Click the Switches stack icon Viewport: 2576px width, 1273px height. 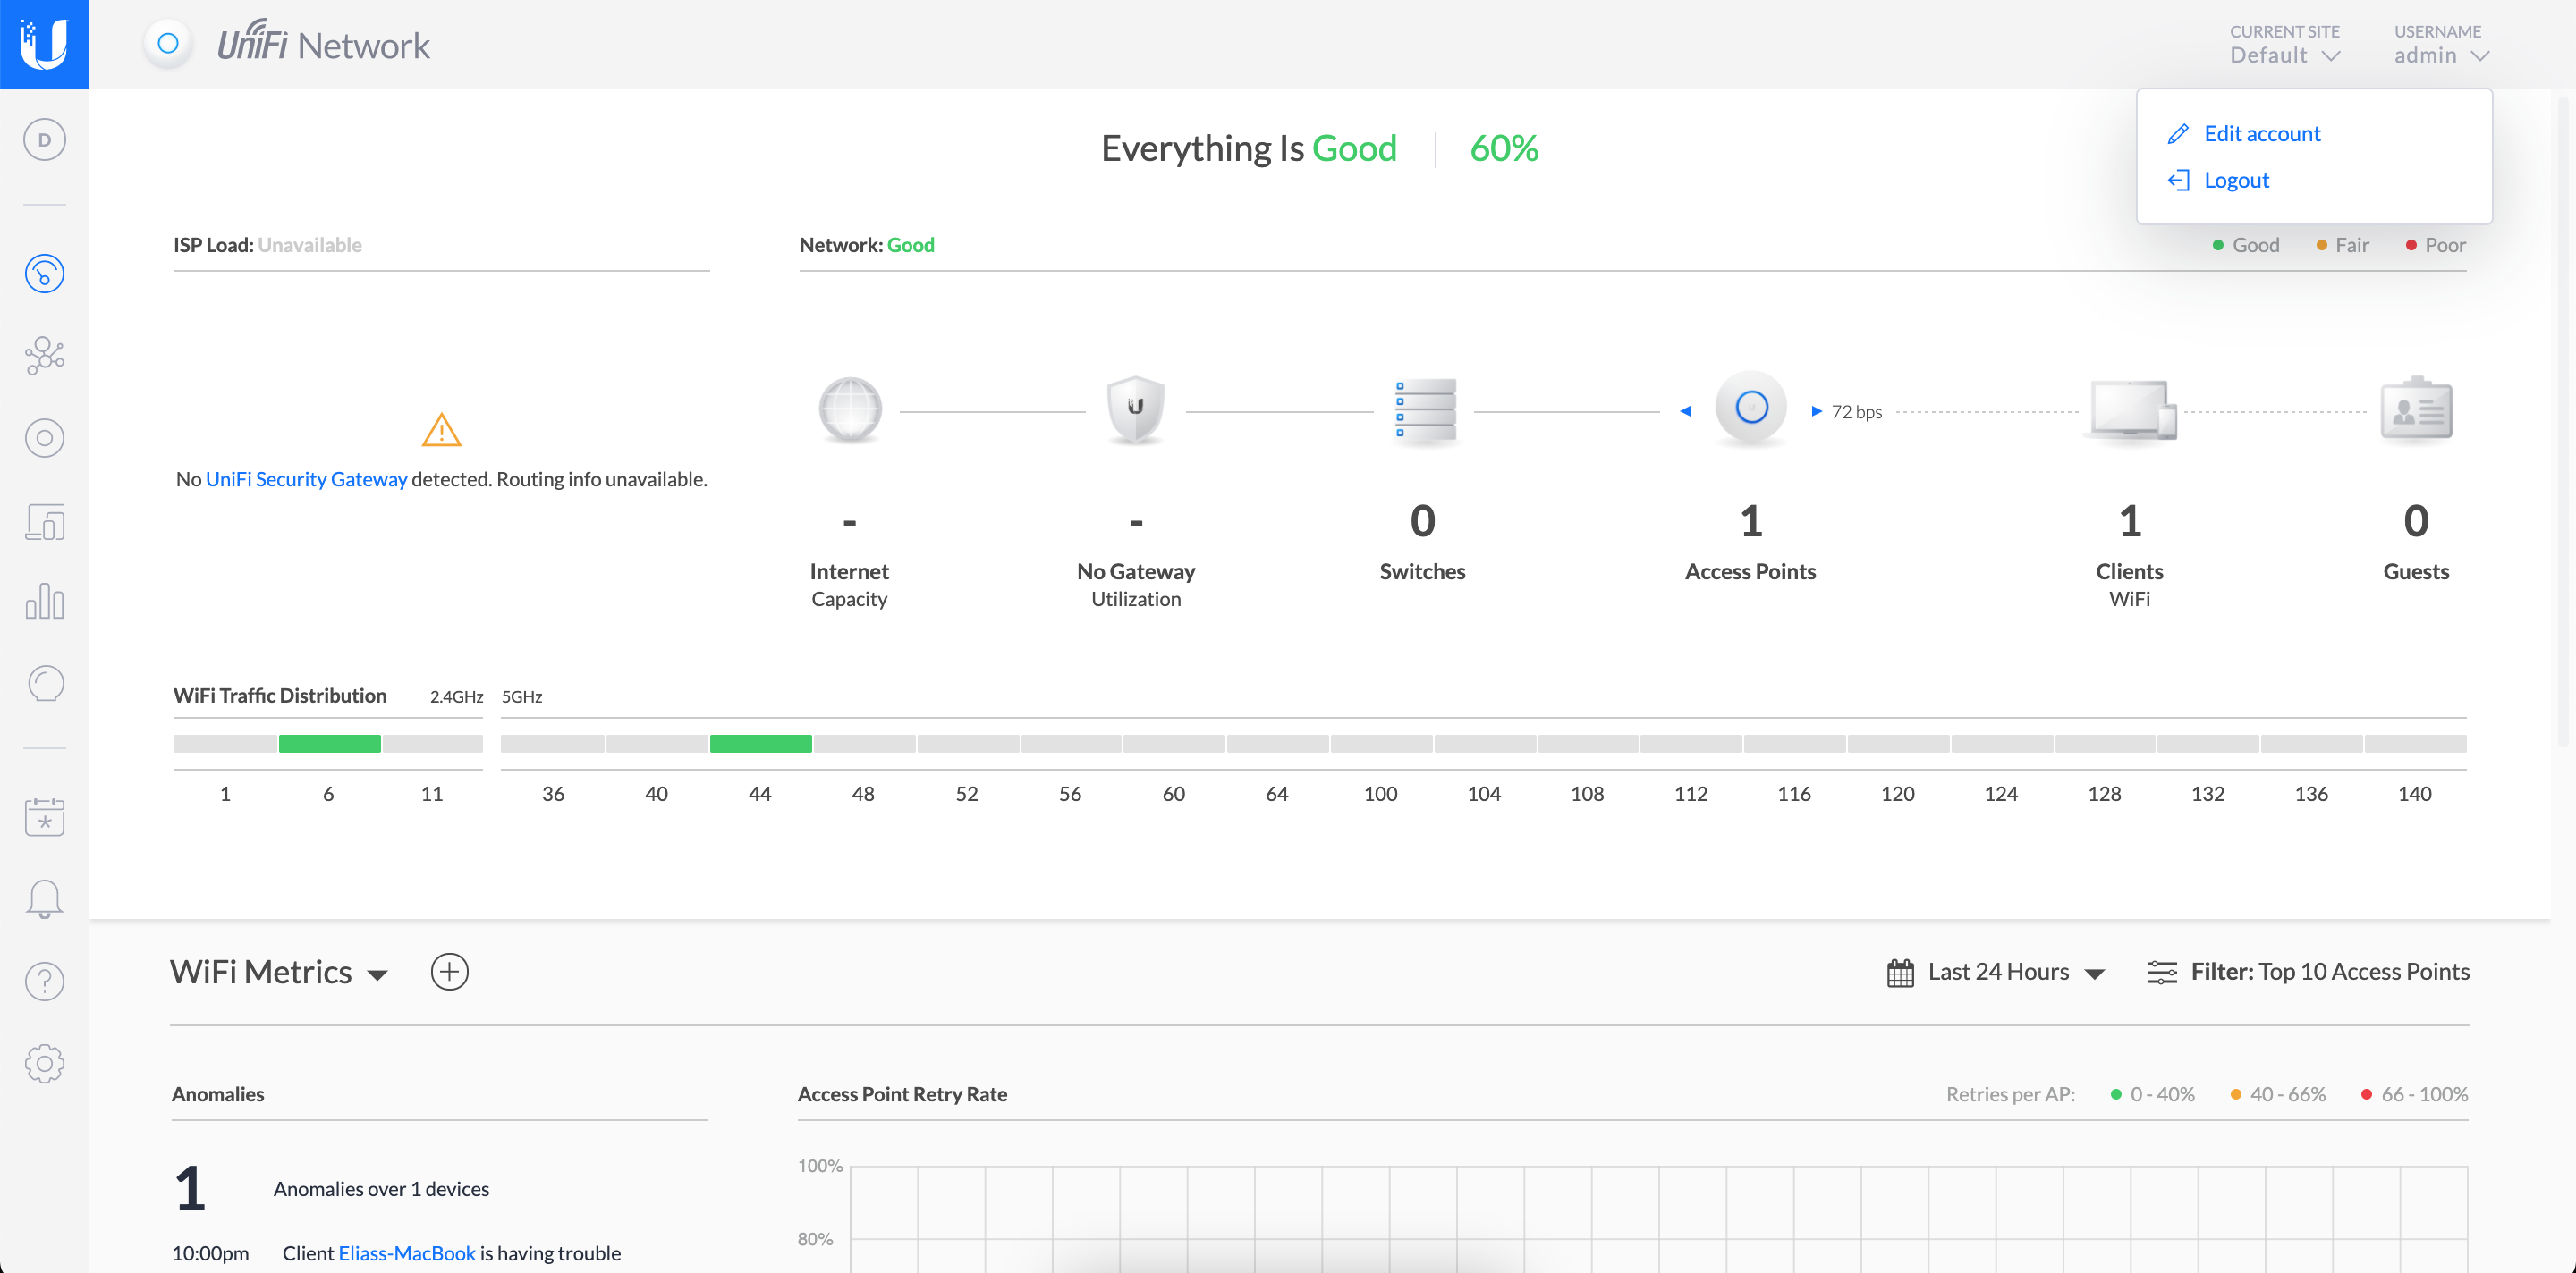pyautogui.click(x=1425, y=409)
